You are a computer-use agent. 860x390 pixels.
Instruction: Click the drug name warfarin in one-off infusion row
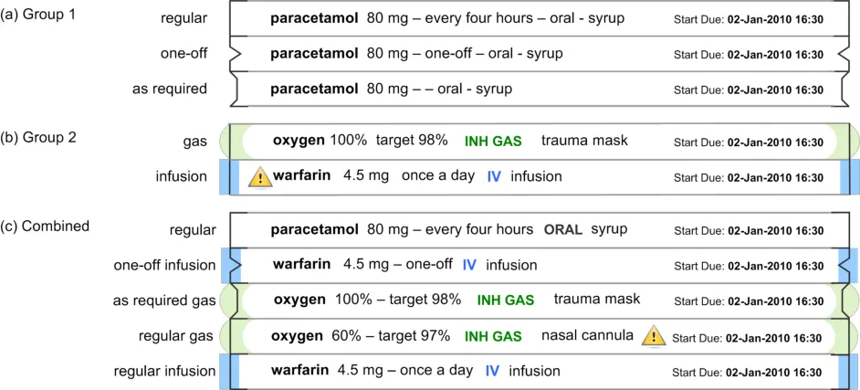coord(301,266)
